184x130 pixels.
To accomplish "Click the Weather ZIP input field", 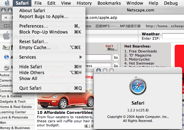I will coord(173,36).
